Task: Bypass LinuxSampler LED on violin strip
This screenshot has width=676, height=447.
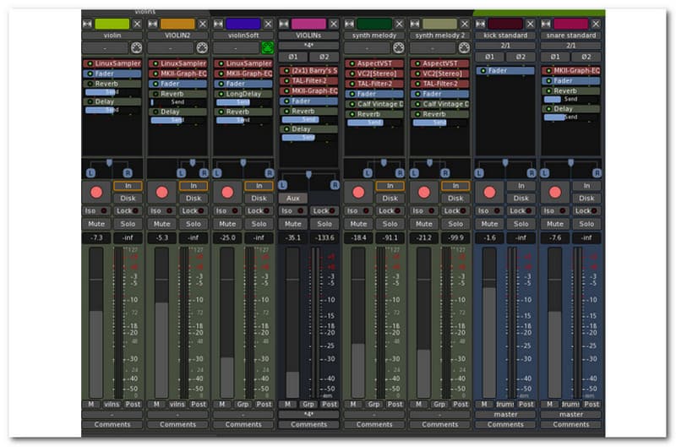Action: (x=90, y=63)
